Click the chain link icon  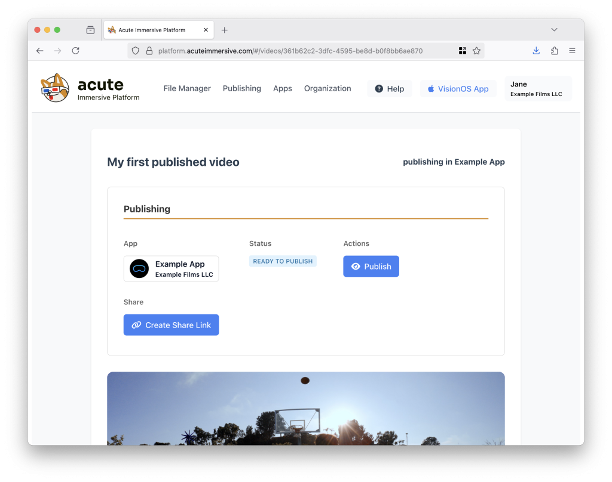136,325
